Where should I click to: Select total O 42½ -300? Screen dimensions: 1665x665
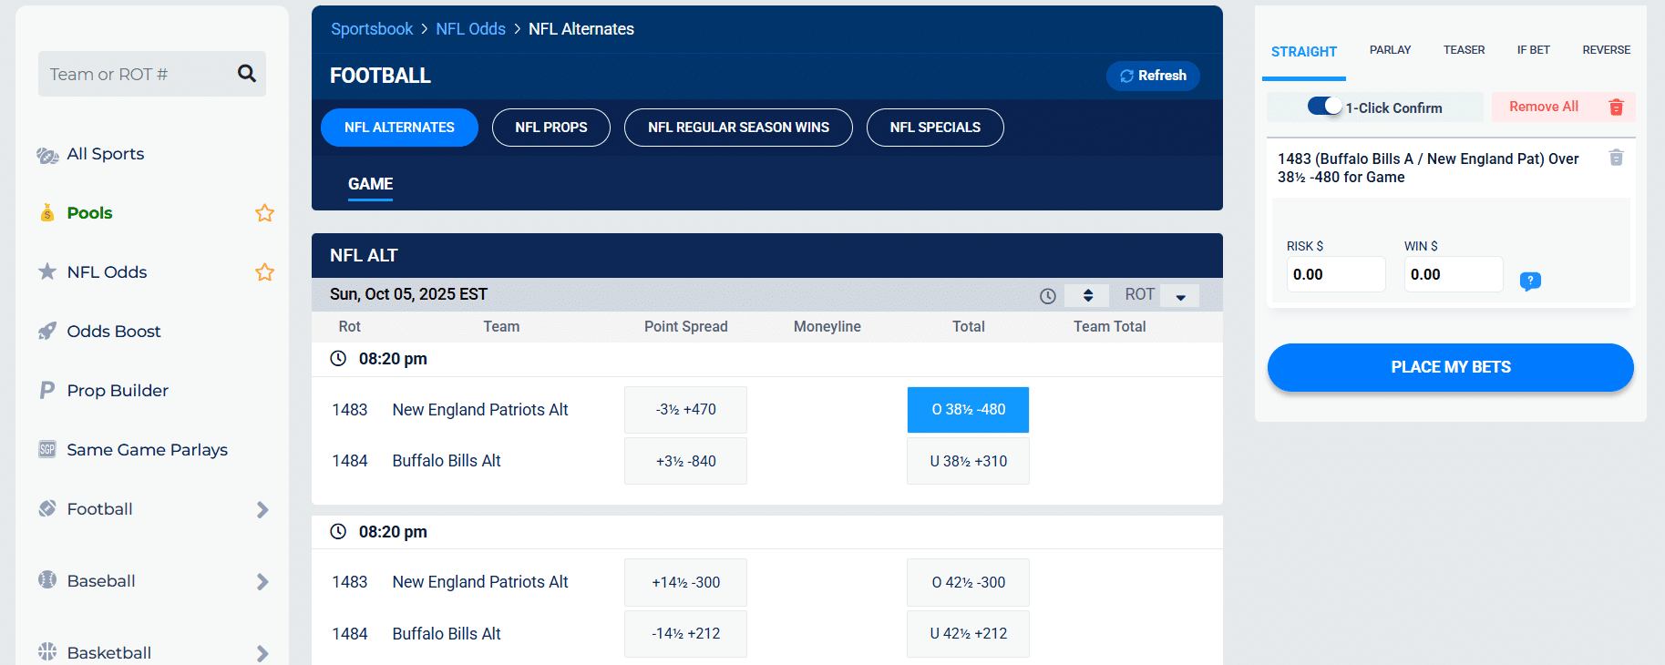pos(968,582)
